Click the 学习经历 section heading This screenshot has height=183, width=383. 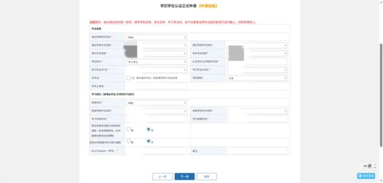[x=113, y=94]
